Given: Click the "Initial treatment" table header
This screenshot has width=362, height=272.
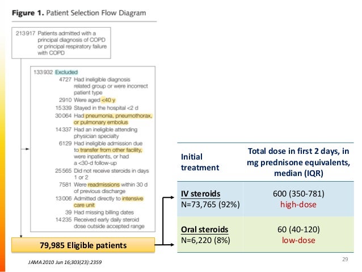Looking at the screenshot, I should click(x=196, y=162).
